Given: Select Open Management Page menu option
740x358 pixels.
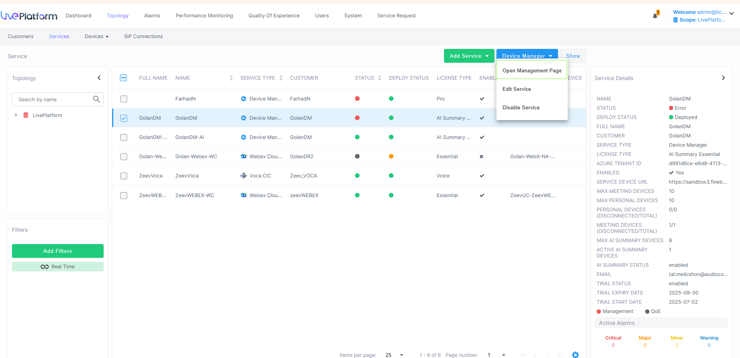Looking at the screenshot, I should (x=531, y=70).
